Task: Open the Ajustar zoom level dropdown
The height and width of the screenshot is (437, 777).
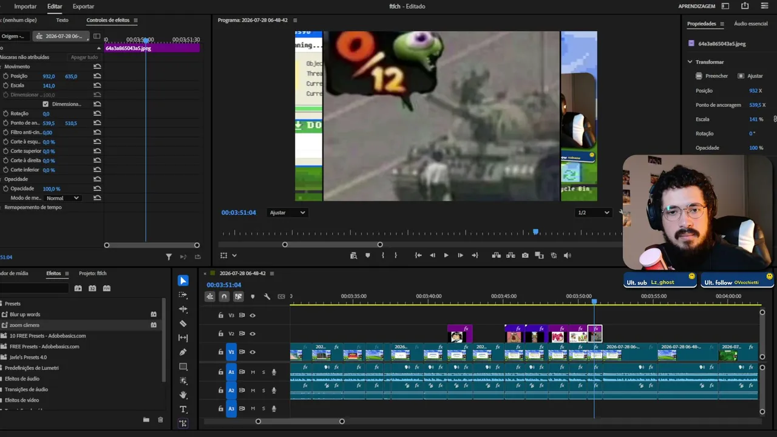Action: pyautogui.click(x=288, y=212)
